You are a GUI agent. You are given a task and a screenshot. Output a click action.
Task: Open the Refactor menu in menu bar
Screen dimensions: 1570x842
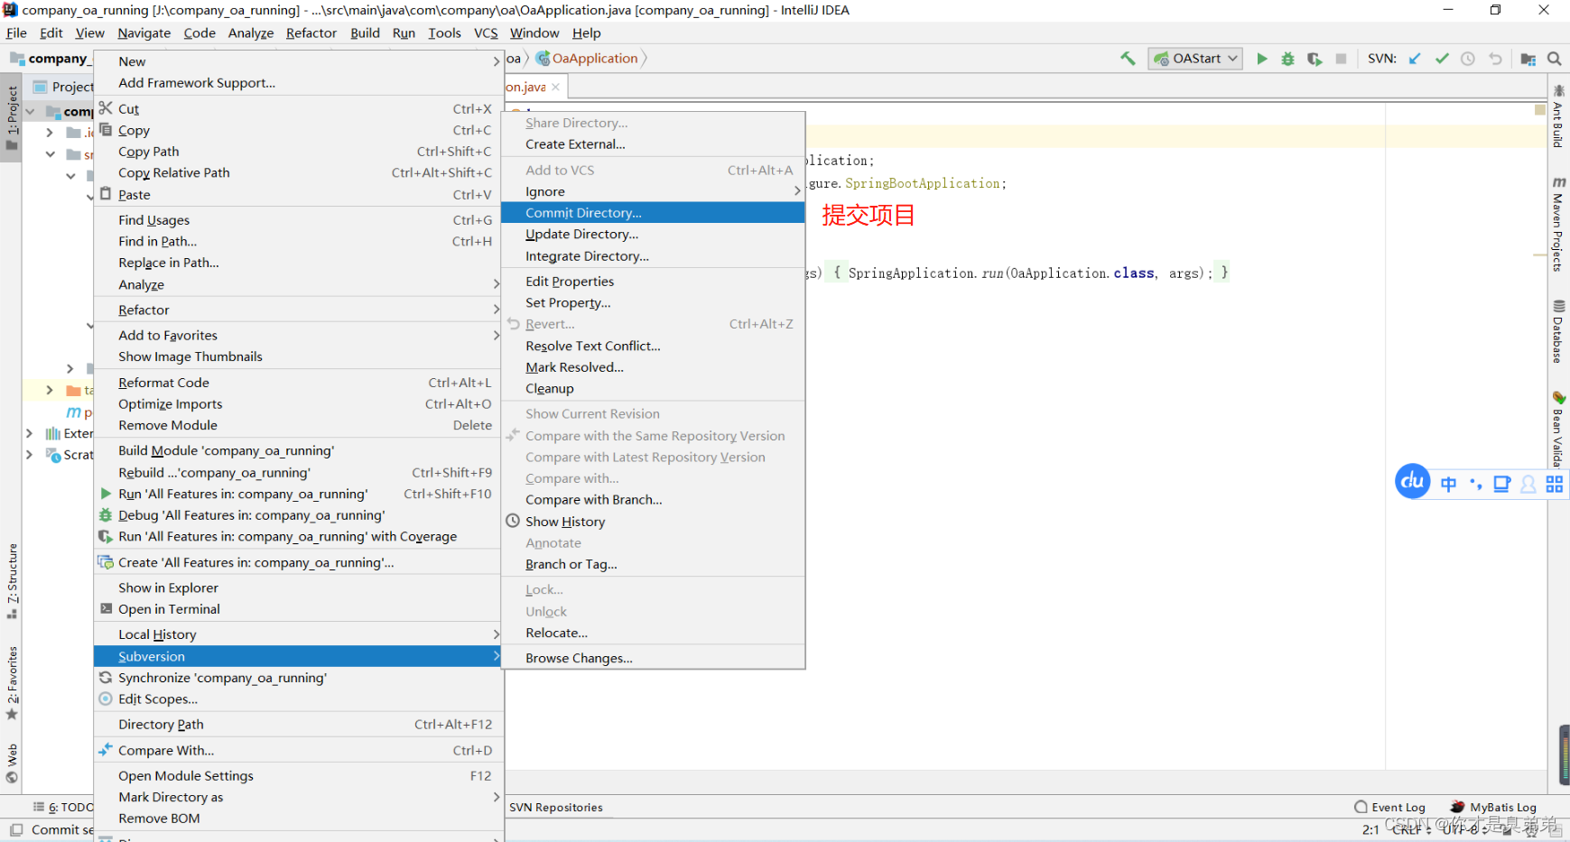(x=311, y=33)
